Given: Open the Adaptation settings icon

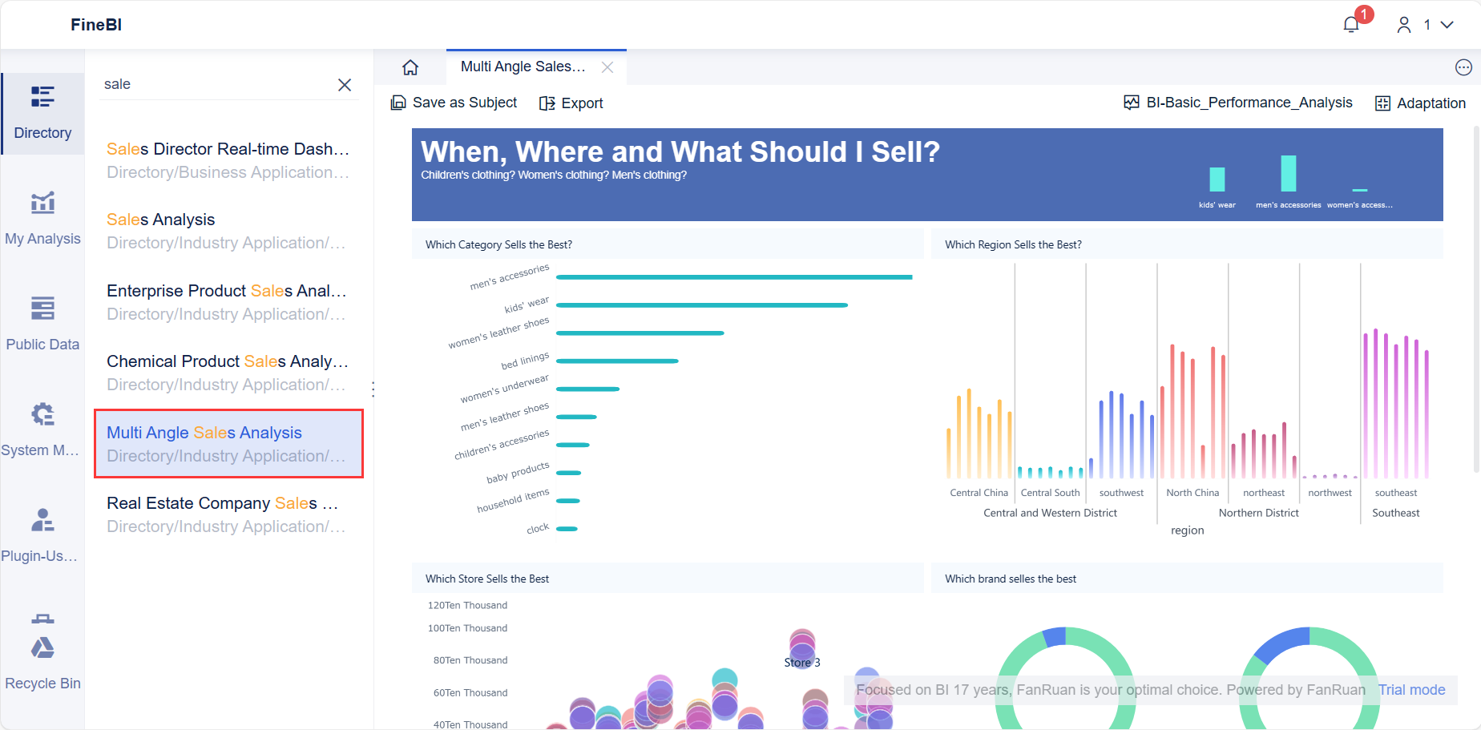Looking at the screenshot, I should click(1382, 103).
